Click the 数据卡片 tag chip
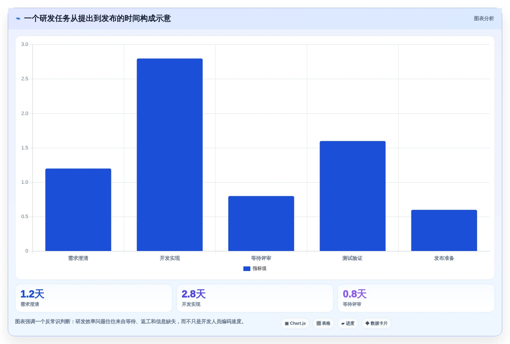Screen dimensions: 510x344 [377, 324]
